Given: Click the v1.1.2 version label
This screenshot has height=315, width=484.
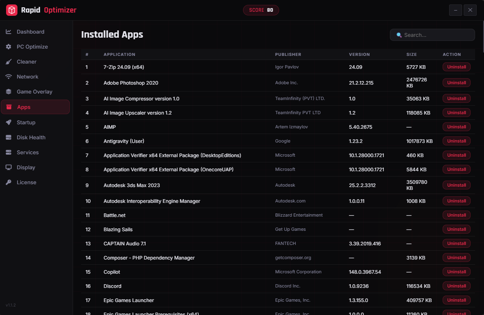Looking at the screenshot, I should pos(11,305).
